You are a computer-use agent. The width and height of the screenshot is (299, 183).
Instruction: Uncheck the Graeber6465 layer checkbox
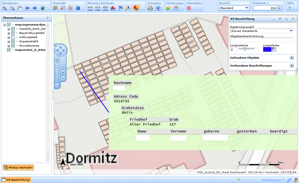pos(13,41)
